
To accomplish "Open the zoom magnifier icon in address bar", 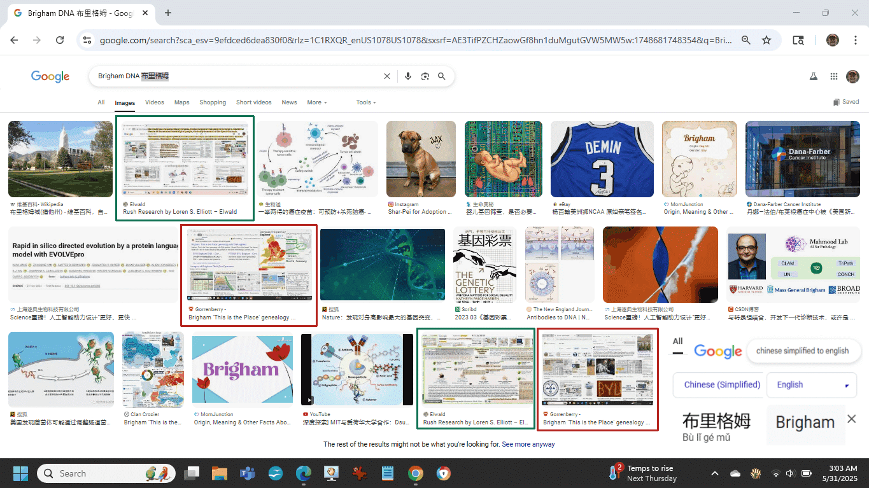I will coord(745,40).
